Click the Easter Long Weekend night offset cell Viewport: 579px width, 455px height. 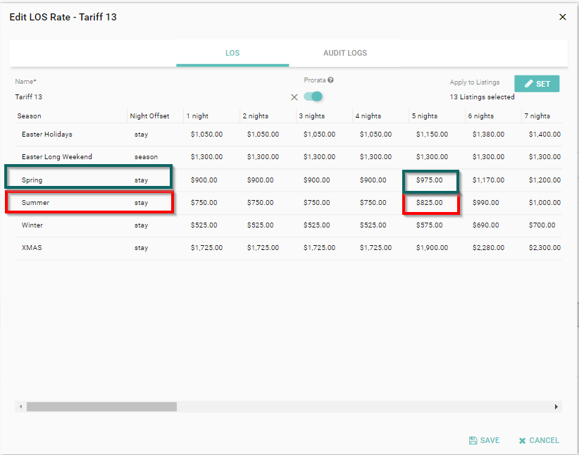point(147,157)
